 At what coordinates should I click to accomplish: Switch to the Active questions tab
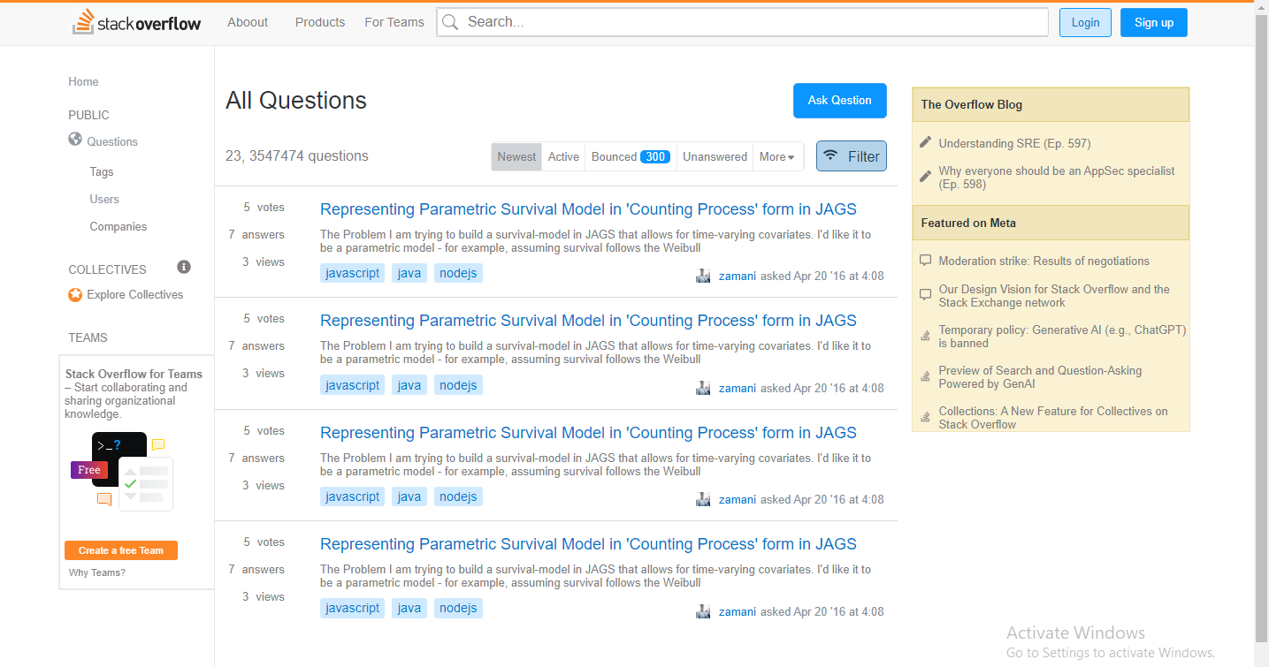click(x=563, y=156)
